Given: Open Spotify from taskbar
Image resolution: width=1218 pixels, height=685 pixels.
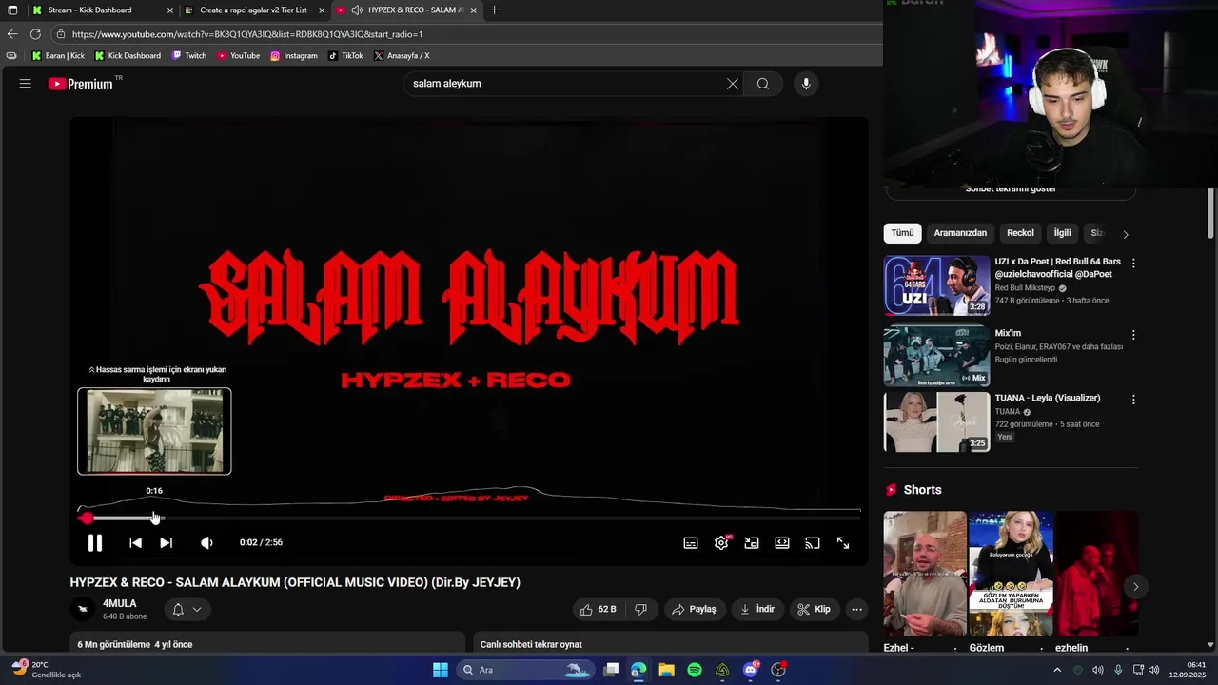Looking at the screenshot, I should pos(695,670).
